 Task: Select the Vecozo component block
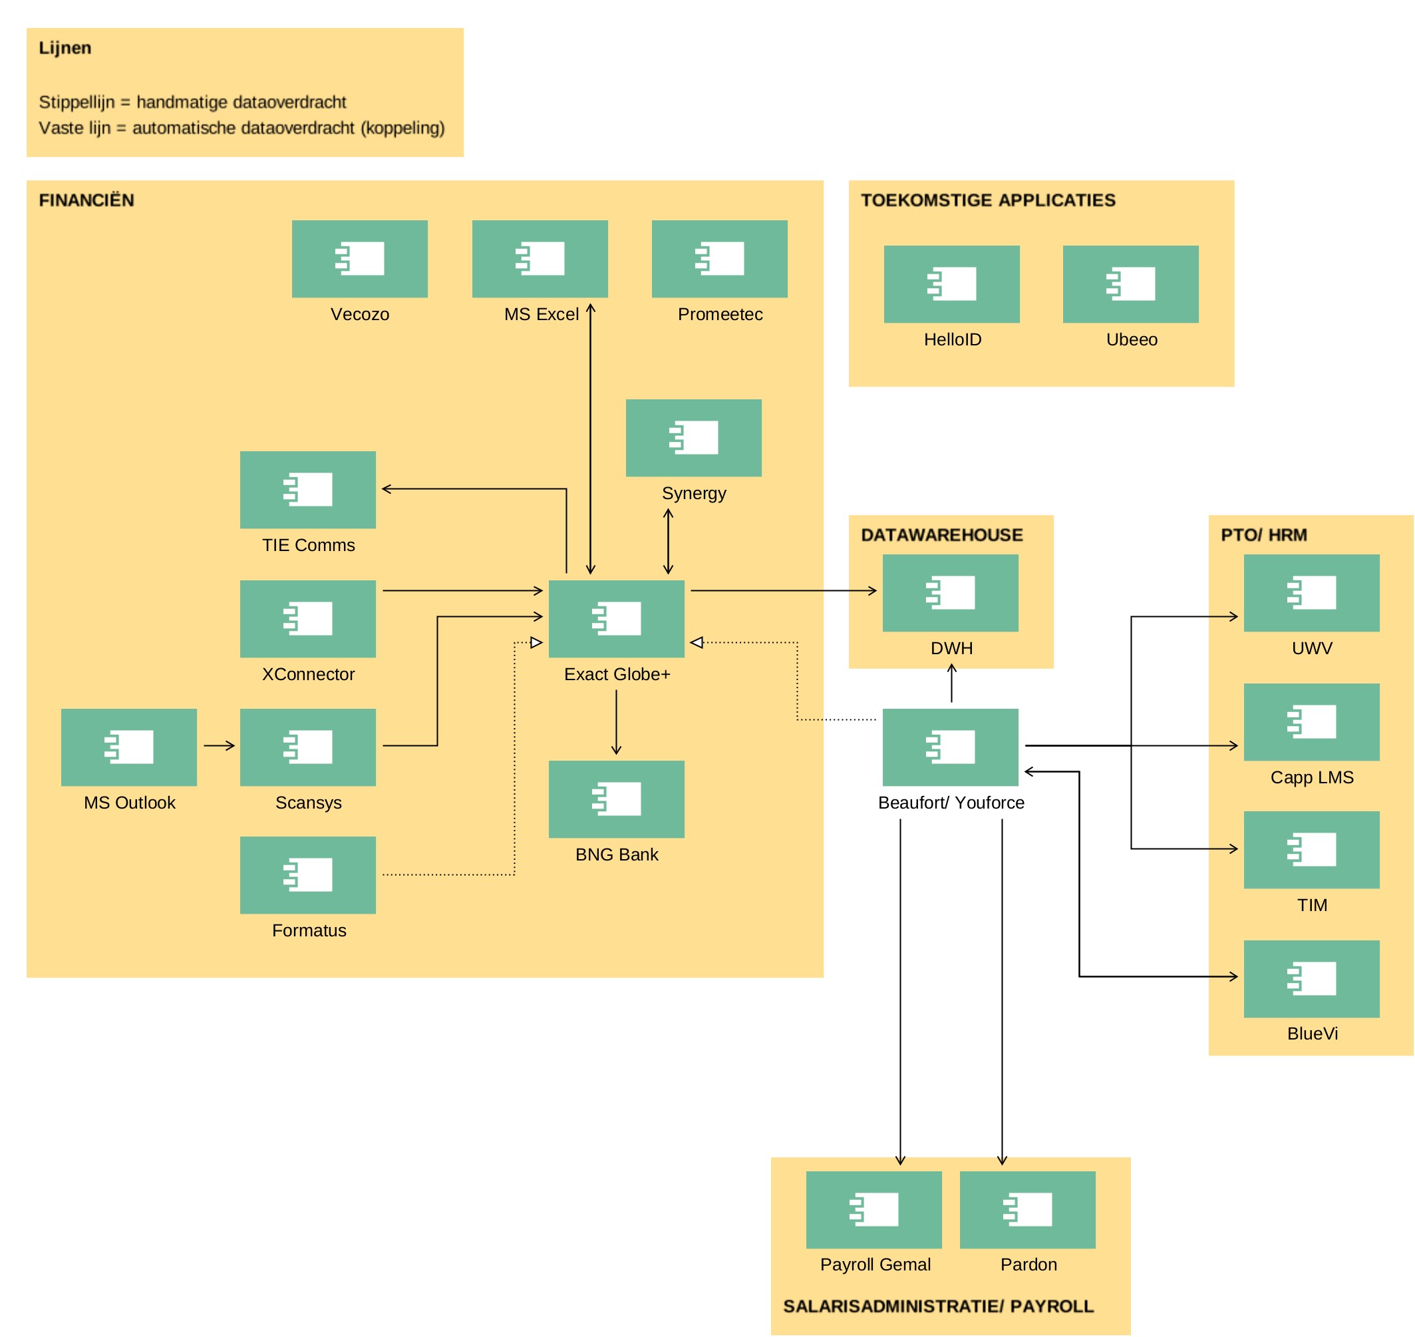pos(360,259)
